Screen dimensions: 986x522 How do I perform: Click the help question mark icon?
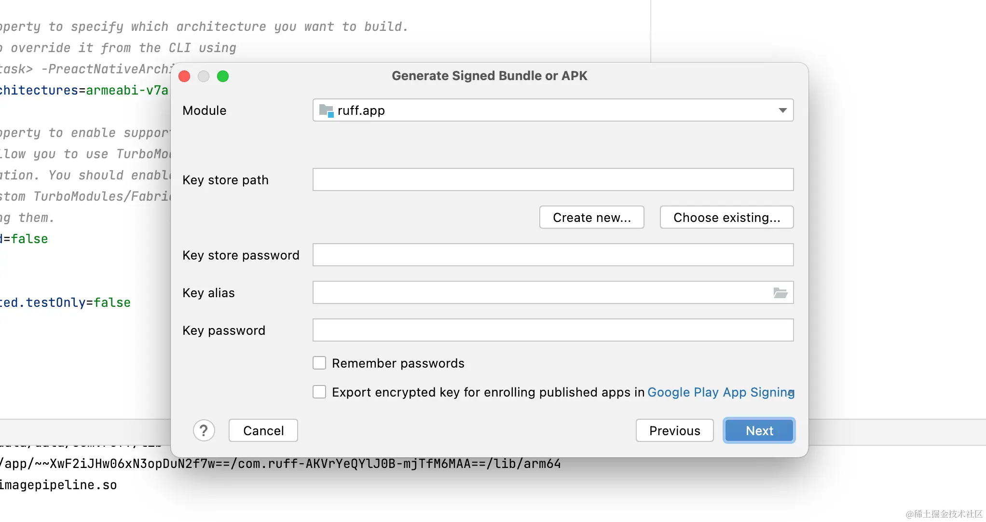[x=204, y=430]
